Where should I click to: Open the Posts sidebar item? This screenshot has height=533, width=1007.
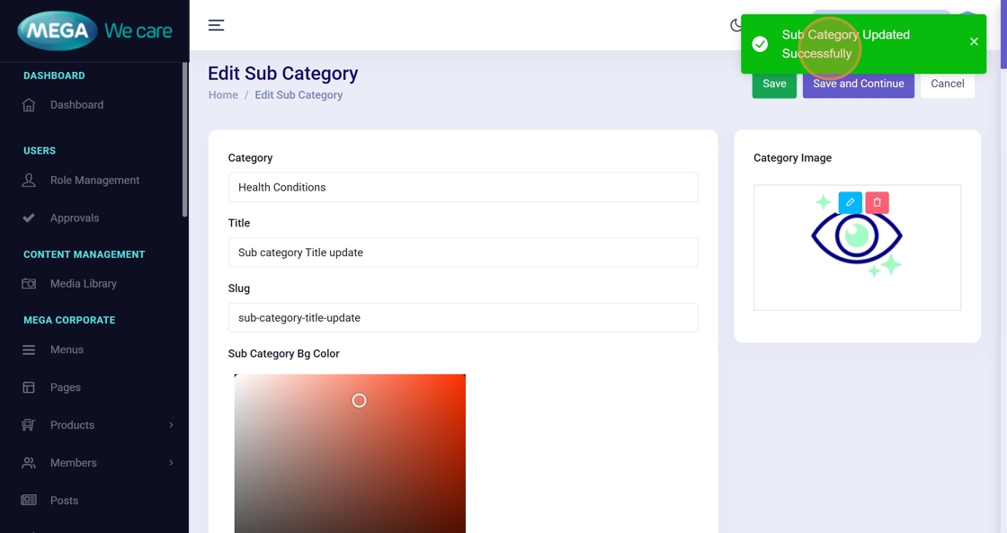tap(64, 501)
